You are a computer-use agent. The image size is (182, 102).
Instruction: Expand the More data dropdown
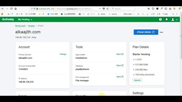coord(129,14)
